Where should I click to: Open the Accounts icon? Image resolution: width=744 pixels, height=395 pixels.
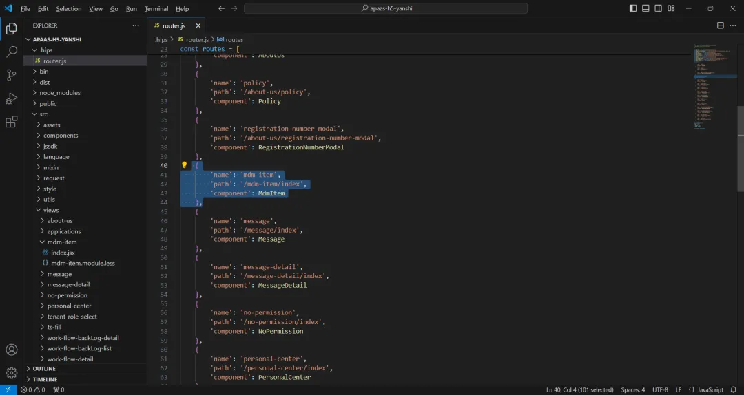(x=12, y=350)
